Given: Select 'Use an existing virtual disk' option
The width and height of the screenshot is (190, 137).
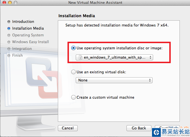Looking at the screenshot, I should tap(74, 72).
